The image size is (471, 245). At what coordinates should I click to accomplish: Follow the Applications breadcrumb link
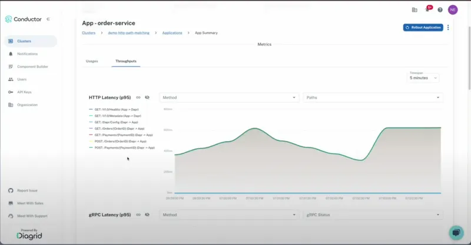coord(172,33)
